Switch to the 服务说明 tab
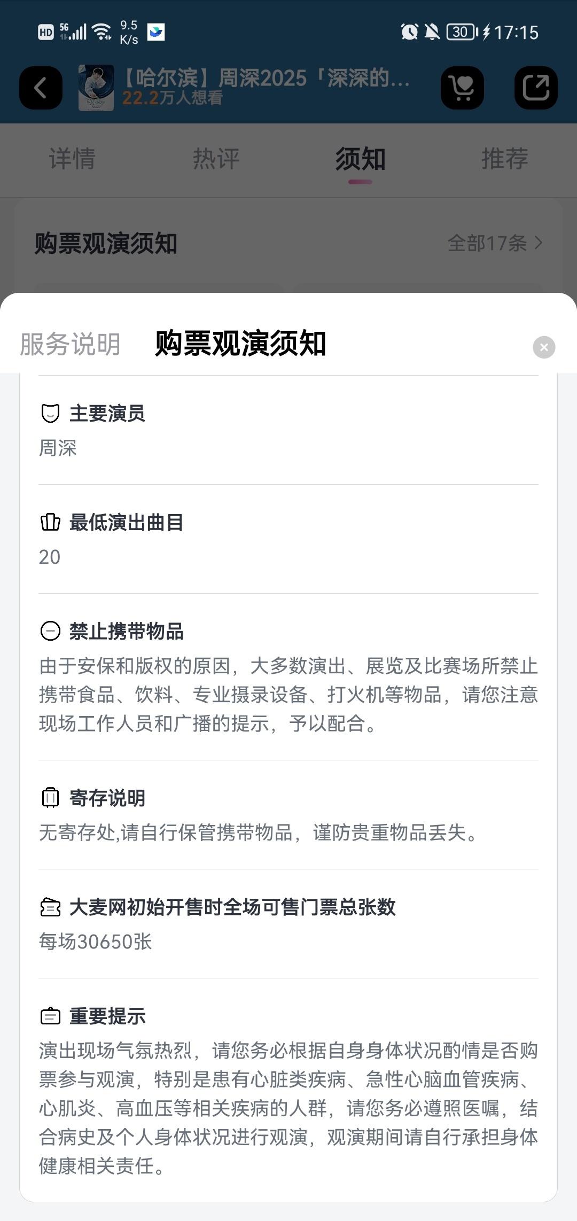577x1221 pixels. pos(71,344)
